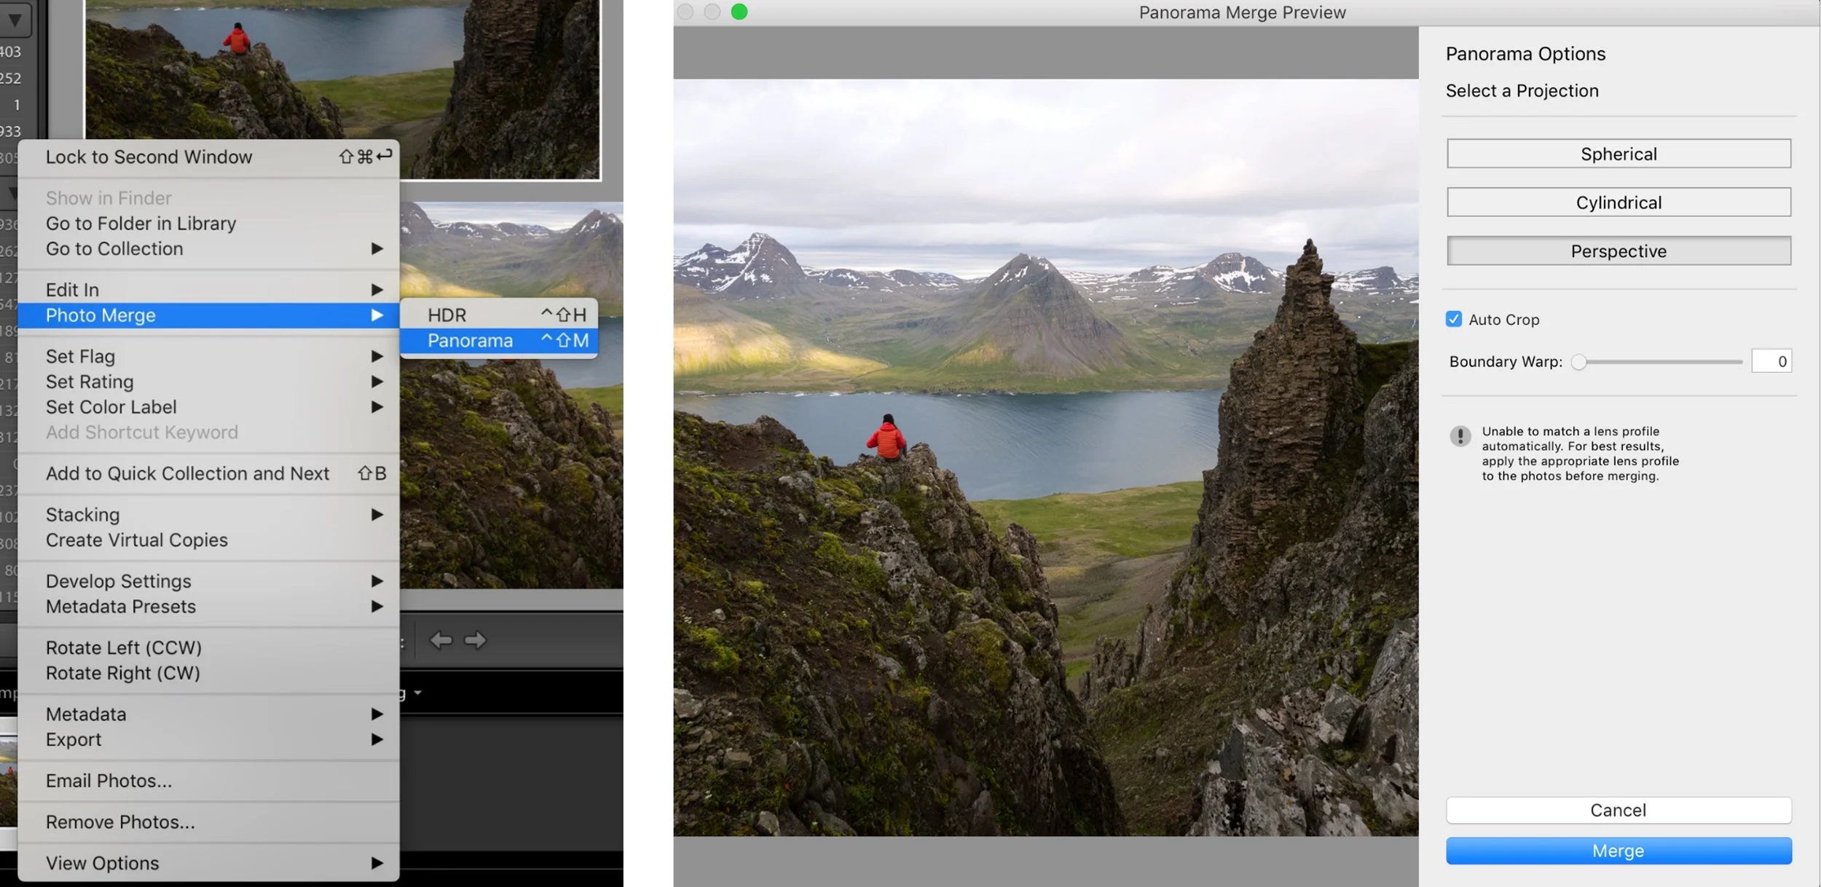
Task: Click the previous photo left arrow icon
Action: (x=441, y=640)
